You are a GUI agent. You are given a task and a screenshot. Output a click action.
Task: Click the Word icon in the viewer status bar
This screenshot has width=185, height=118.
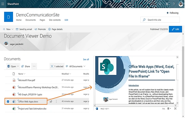(x=97, y=109)
